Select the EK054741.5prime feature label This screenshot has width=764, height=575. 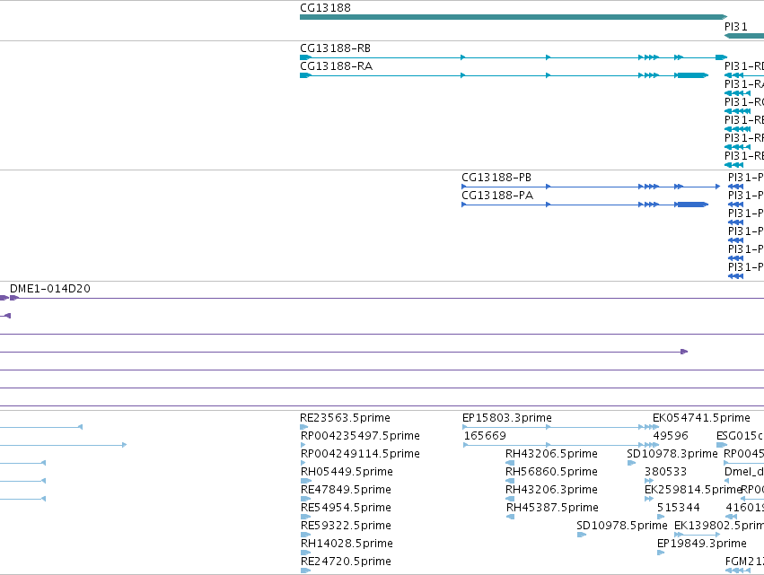tap(702, 418)
